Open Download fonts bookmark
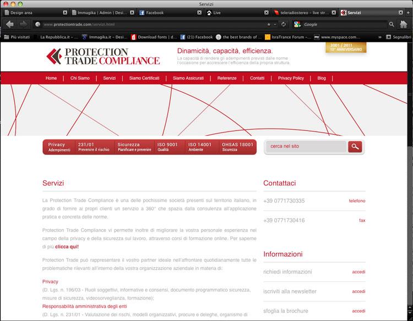 point(154,37)
